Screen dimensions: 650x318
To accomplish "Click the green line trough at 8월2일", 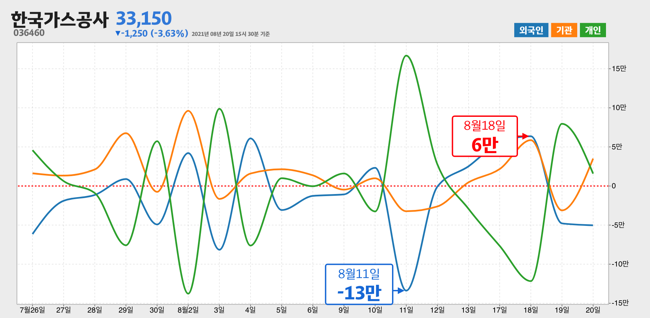I will pyautogui.click(x=188, y=293).
